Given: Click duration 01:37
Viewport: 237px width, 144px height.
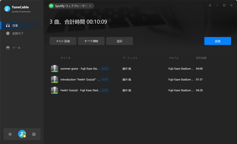Looking at the screenshot, I should click(x=199, y=80).
